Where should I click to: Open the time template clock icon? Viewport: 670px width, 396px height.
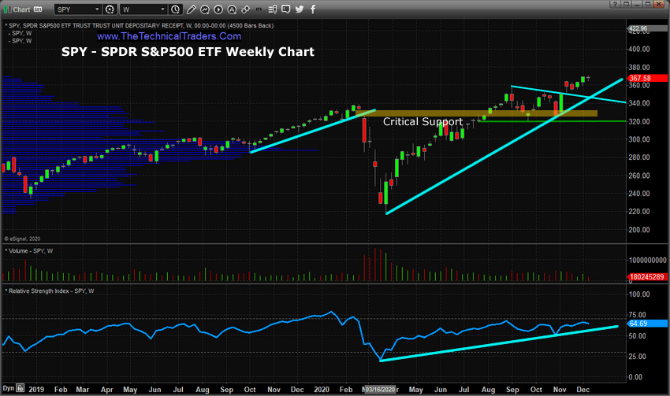pos(175,9)
